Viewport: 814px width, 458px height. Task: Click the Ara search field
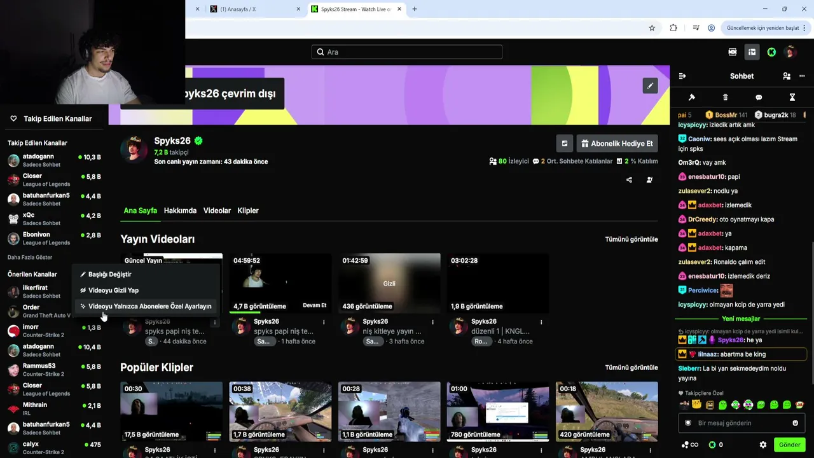pyautogui.click(x=407, y=52)
